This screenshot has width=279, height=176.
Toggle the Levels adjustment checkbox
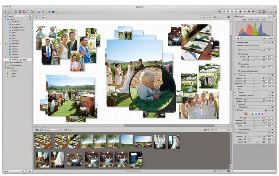(x=238, y=92)
